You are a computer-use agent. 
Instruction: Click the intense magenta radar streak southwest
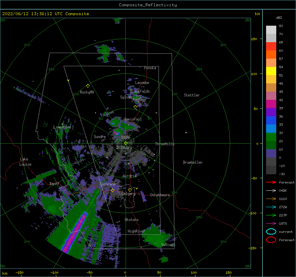[x=75, y=232]
